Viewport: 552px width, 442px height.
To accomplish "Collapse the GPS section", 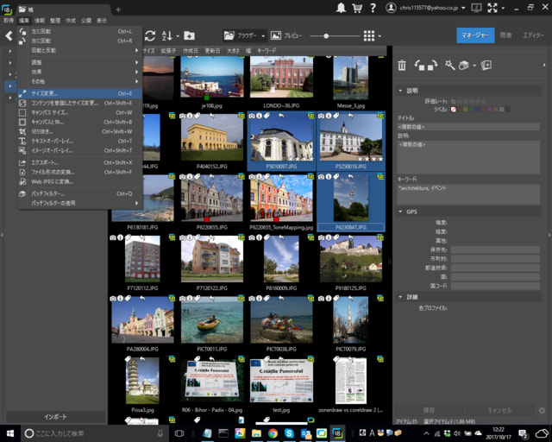I will pos(399,212).
